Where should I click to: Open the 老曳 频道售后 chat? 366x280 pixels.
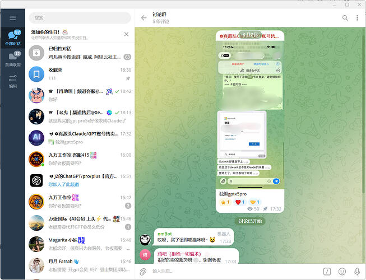coord(80,116)
